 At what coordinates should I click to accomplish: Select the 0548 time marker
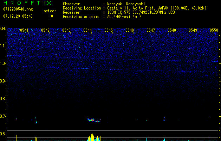coord(172,30)
